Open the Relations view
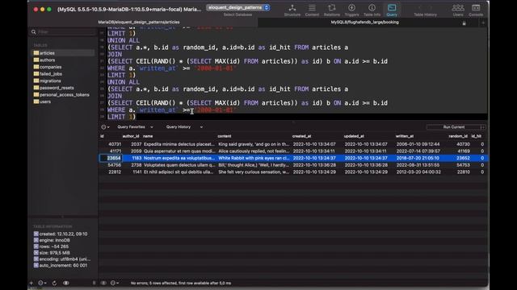 coord(332,10)
